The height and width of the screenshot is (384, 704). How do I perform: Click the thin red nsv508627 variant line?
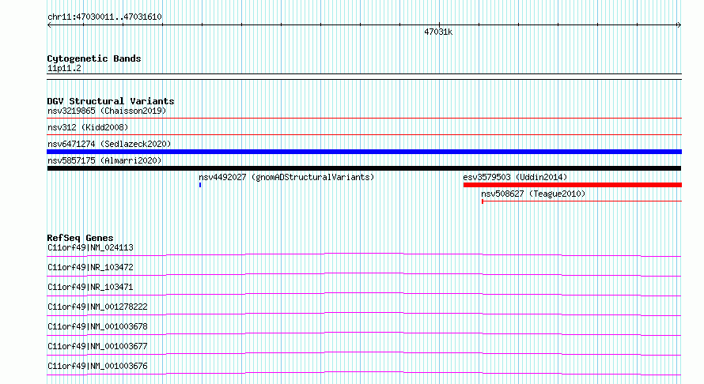tap(581, 201)
